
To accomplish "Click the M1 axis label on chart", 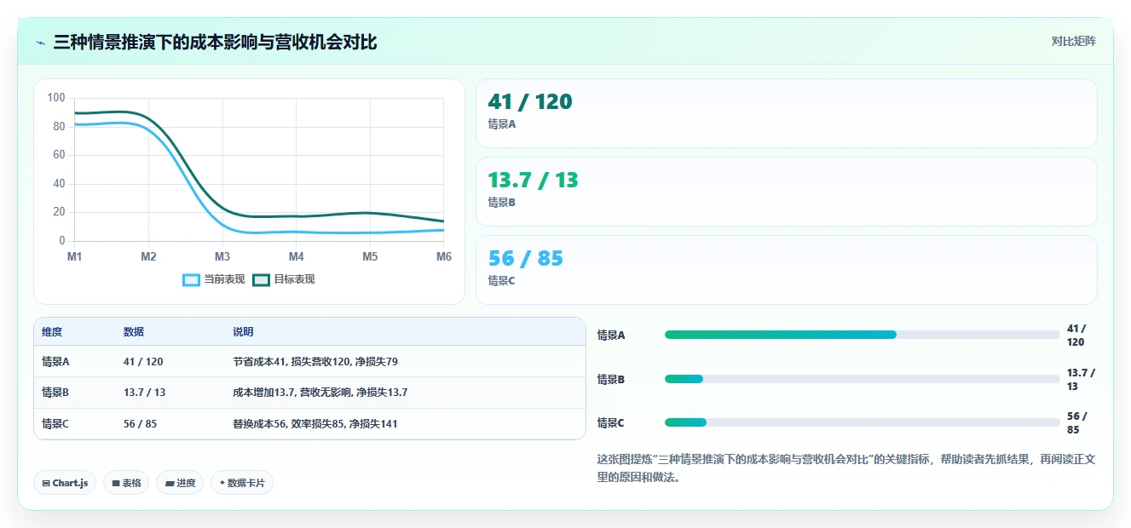I will pos(74,256).
